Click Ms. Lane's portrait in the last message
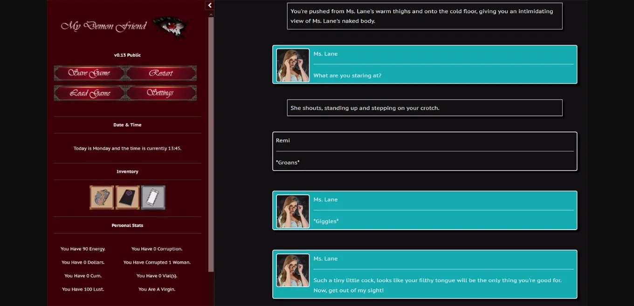This screenshot has width=634, height=306. [292, 270]
